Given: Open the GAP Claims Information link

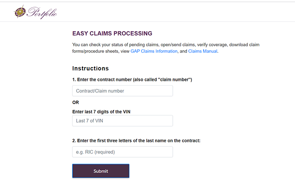Looking at the screenshot, I should (154, 51).
